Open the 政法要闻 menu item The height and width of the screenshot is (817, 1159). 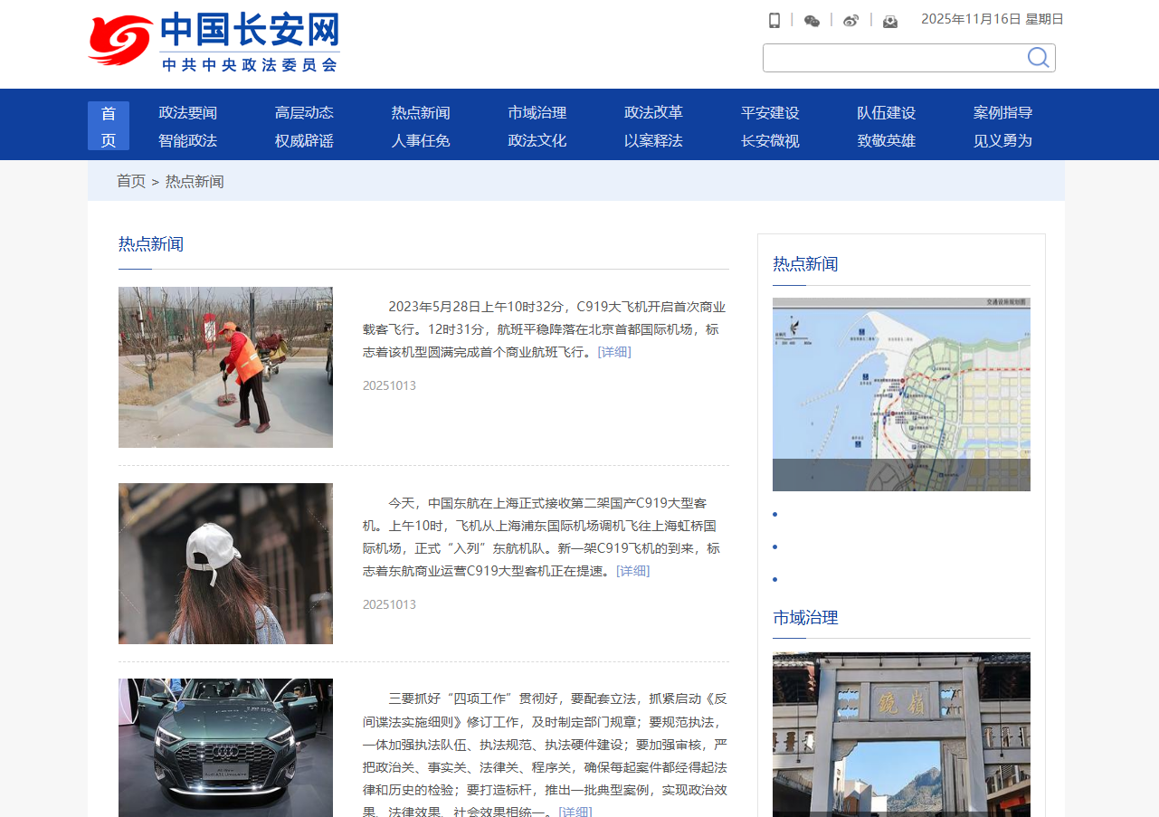coord(187,113)
